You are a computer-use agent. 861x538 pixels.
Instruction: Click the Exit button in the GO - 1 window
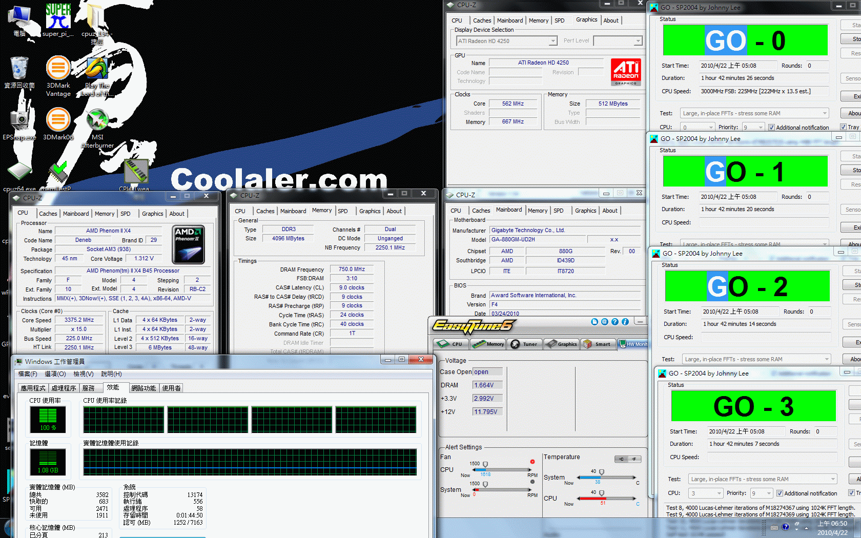[851, 227]
